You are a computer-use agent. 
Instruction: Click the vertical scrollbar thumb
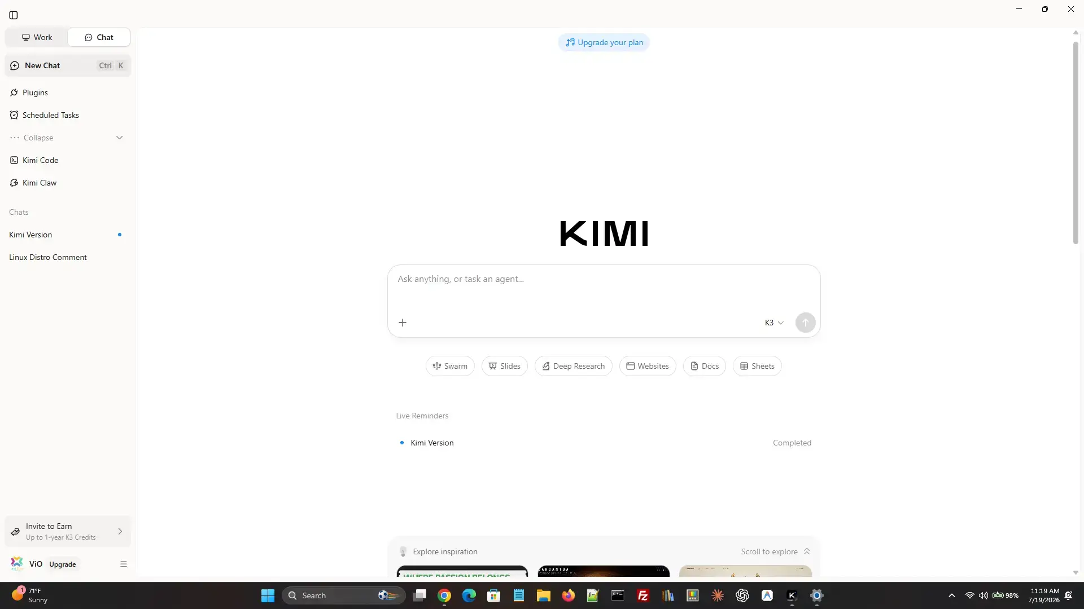pos(1076,142)
